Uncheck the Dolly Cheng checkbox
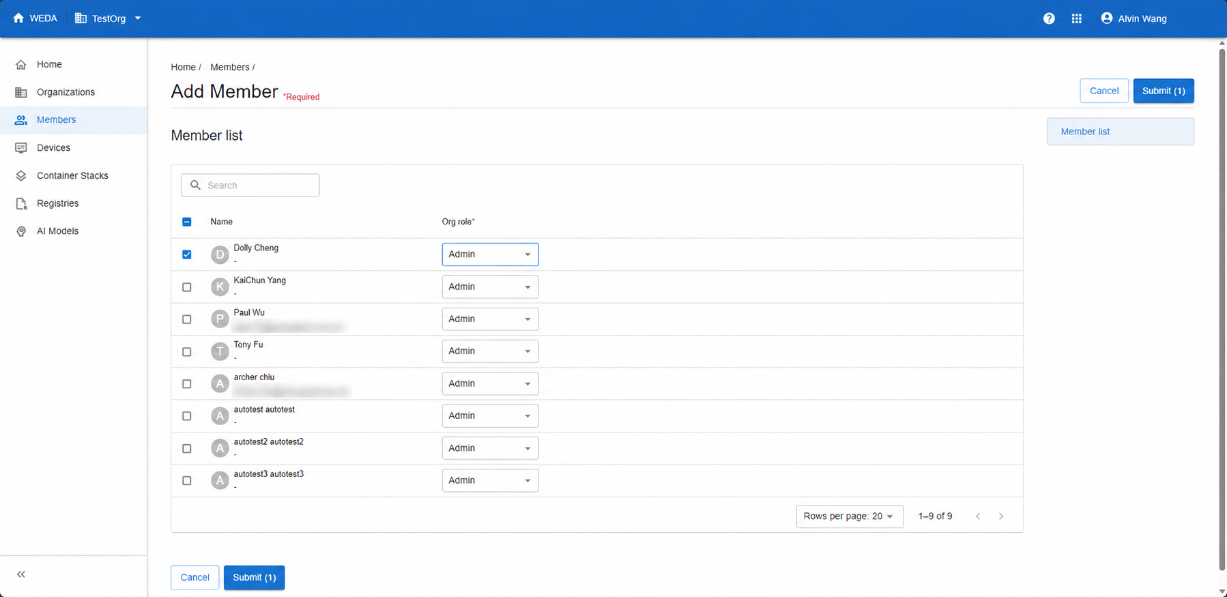 pyautogui.click(x=187, y=254)
